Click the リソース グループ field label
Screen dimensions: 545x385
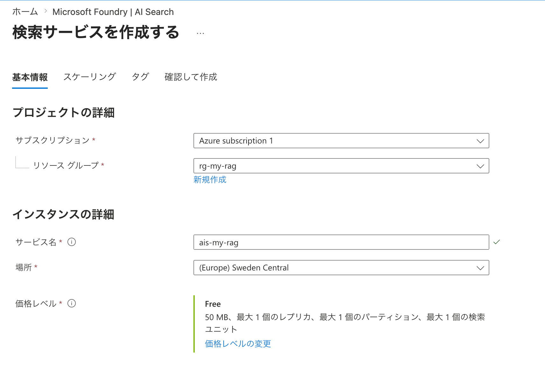click(x=66, y=165)
